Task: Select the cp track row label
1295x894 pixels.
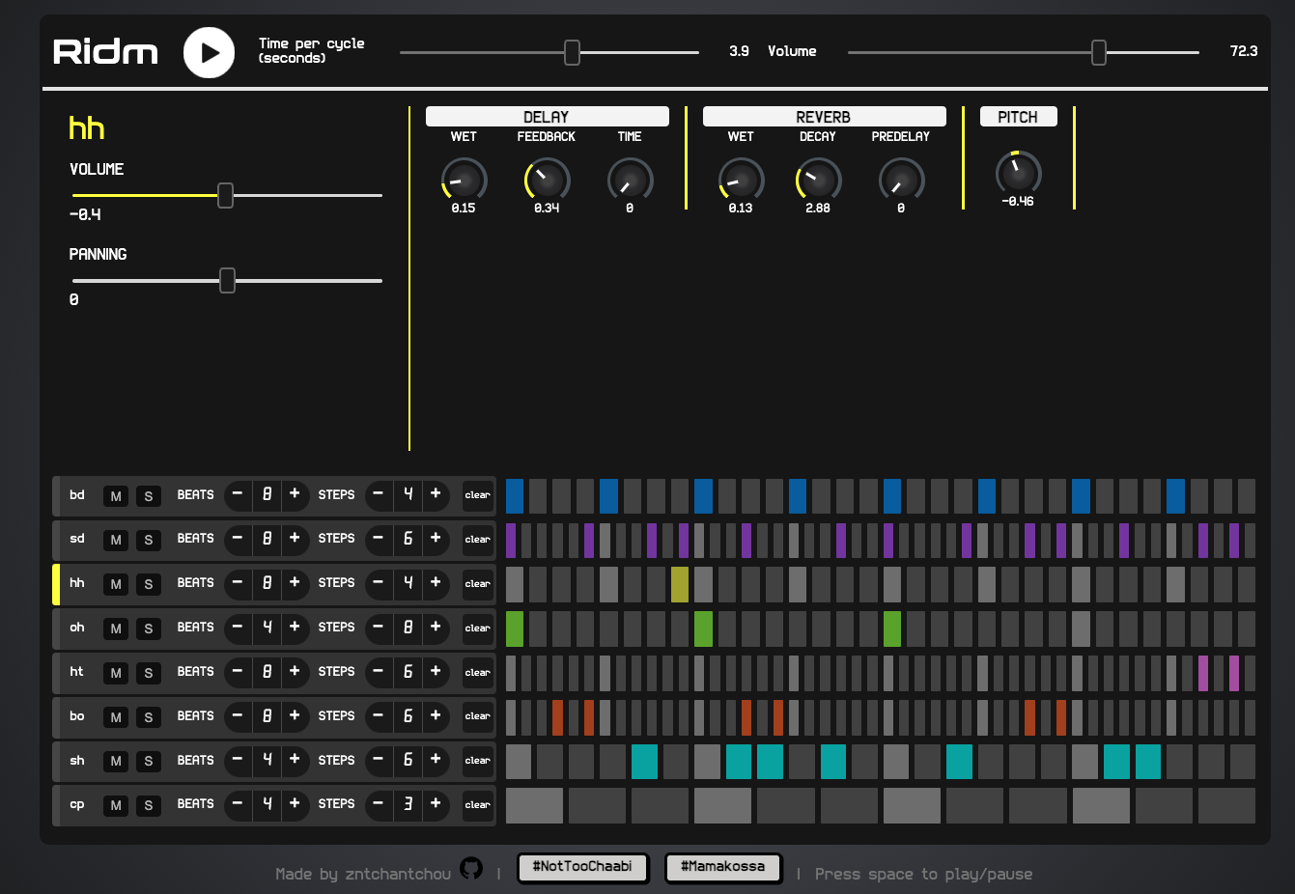Action: point(77,805)
